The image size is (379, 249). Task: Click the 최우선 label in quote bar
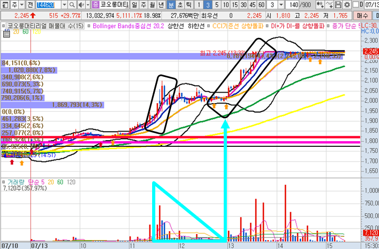point(210,16)
